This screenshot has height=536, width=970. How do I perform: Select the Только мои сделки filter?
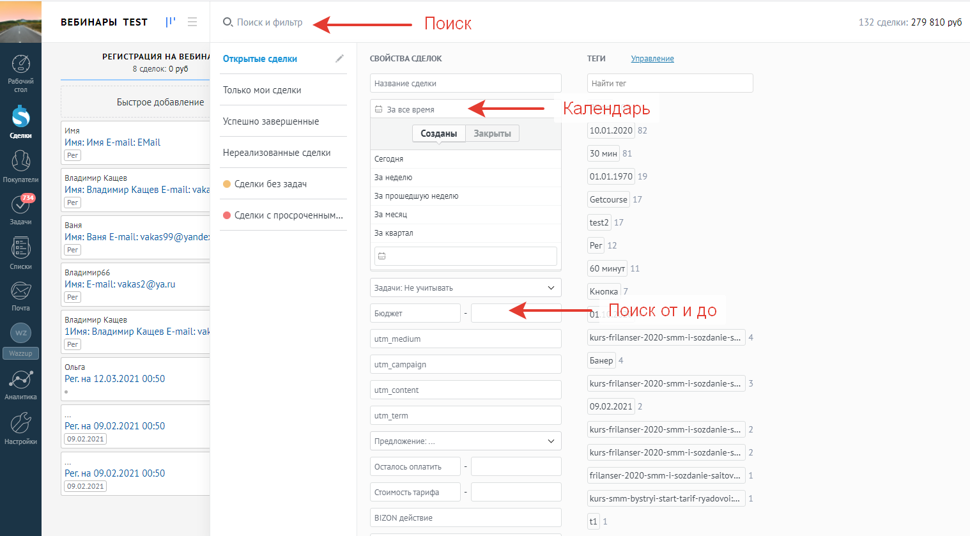(262, 90)
